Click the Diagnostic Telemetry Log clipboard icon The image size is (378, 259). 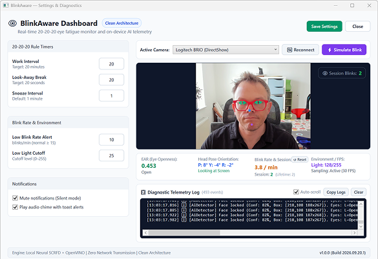coord(143,192)
